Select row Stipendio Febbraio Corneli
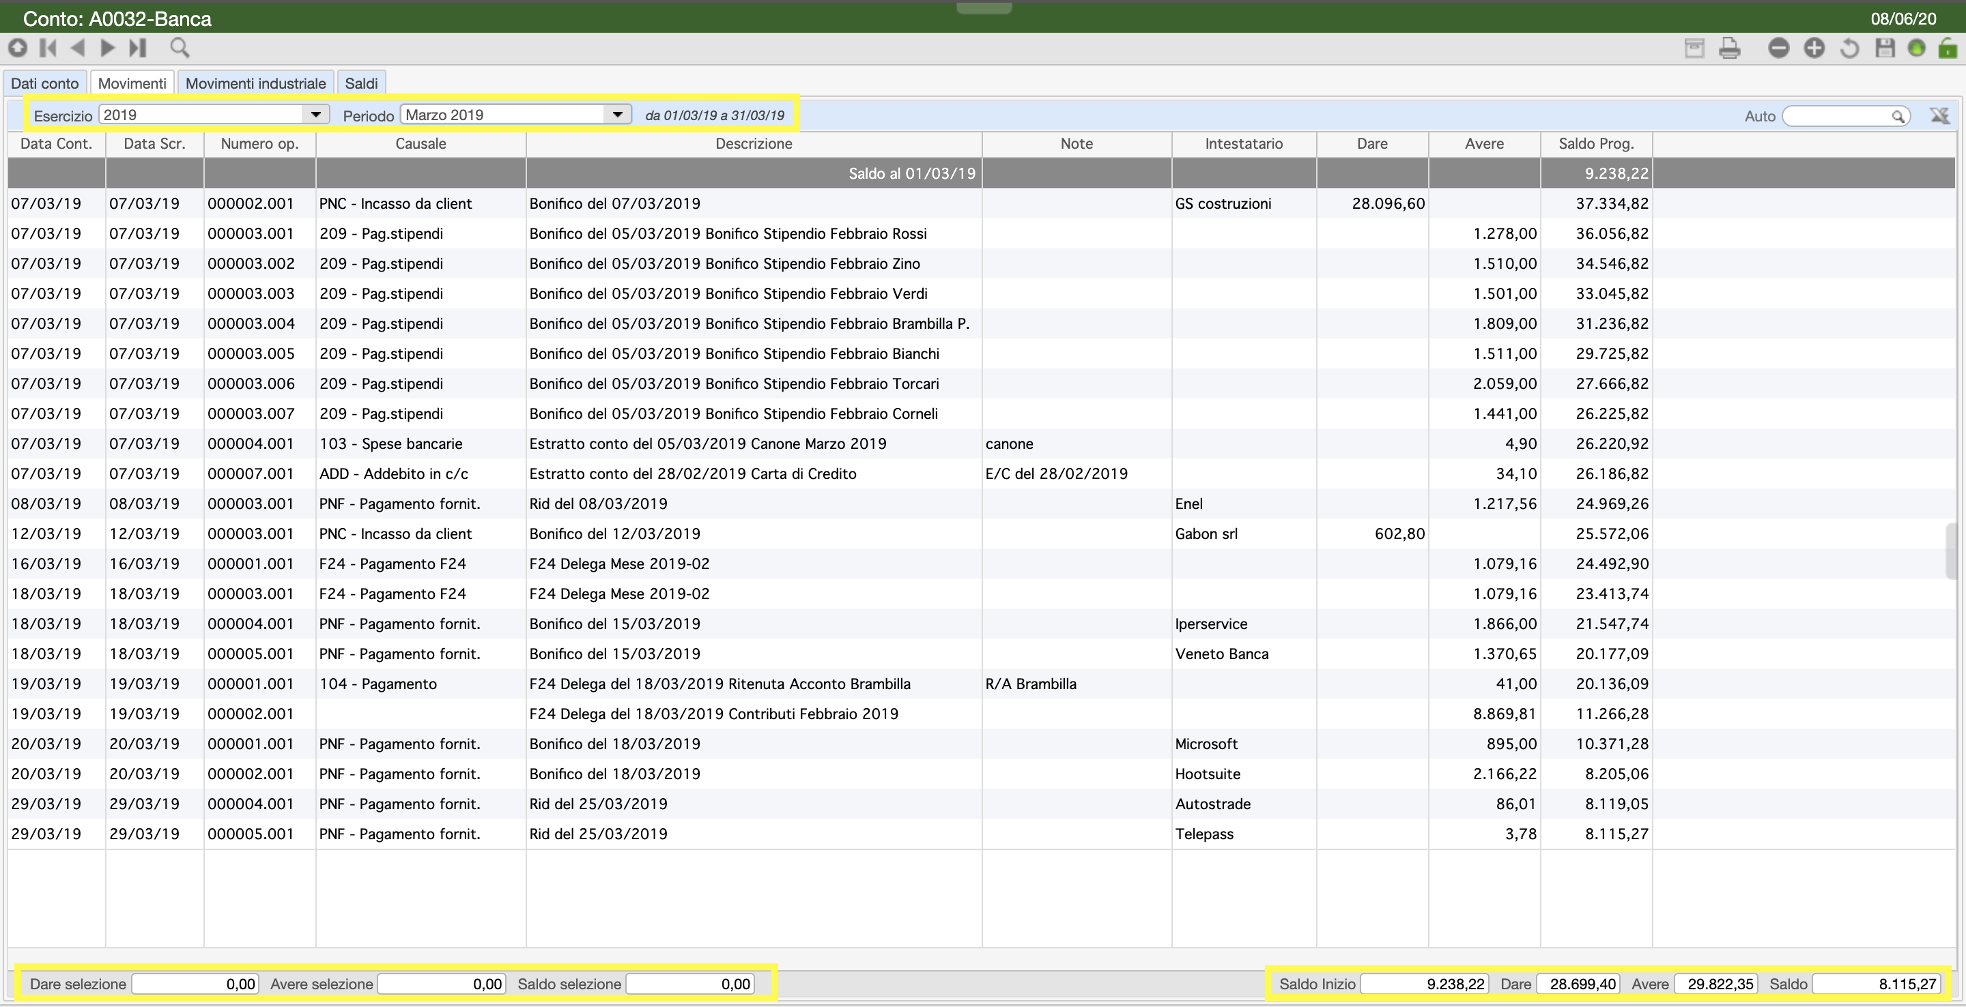The image size is (1966, 1007). [982, 413]
